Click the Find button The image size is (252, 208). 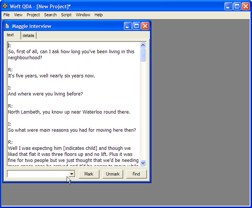[136, 174]
